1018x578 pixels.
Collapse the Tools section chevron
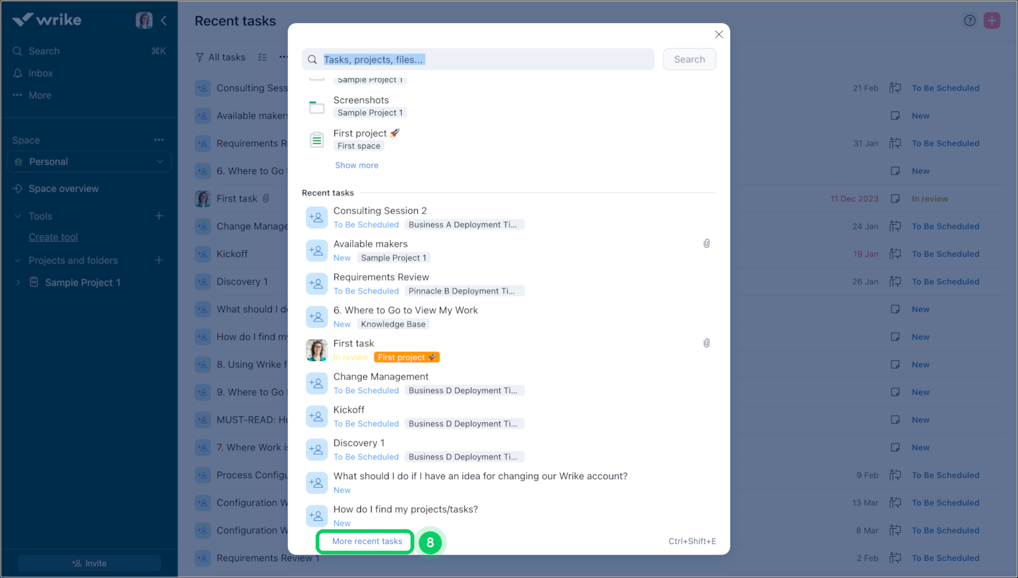pyautogui.click(x=18, y=216)
